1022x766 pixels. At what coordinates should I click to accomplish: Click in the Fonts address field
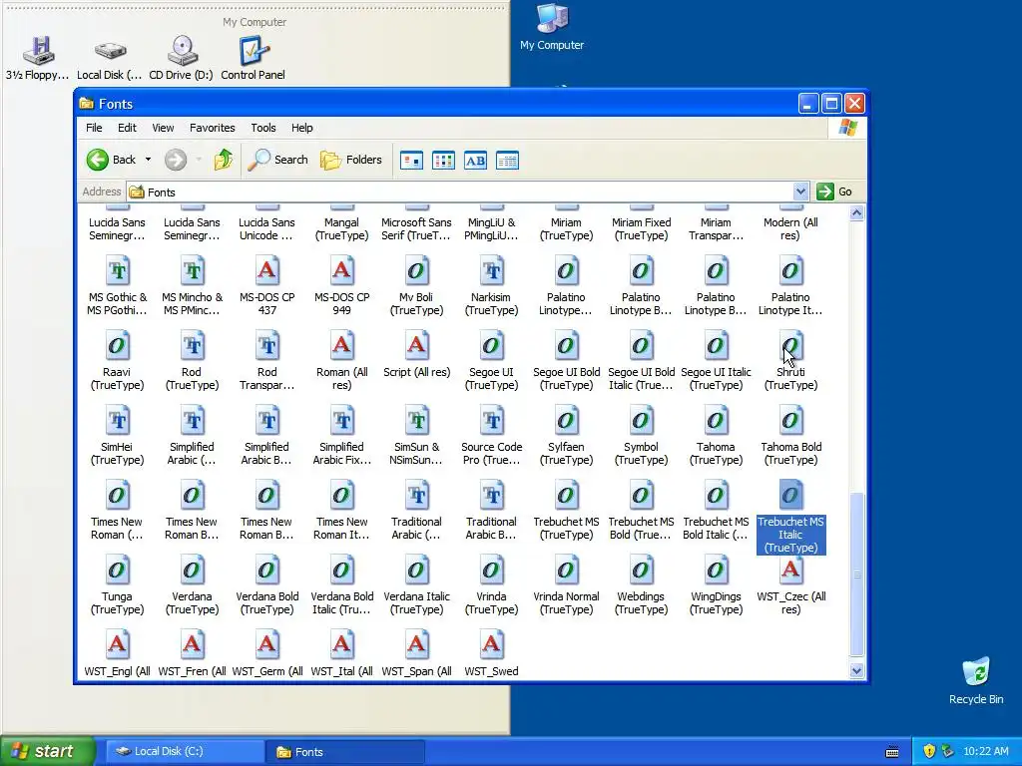coord(459,191)
